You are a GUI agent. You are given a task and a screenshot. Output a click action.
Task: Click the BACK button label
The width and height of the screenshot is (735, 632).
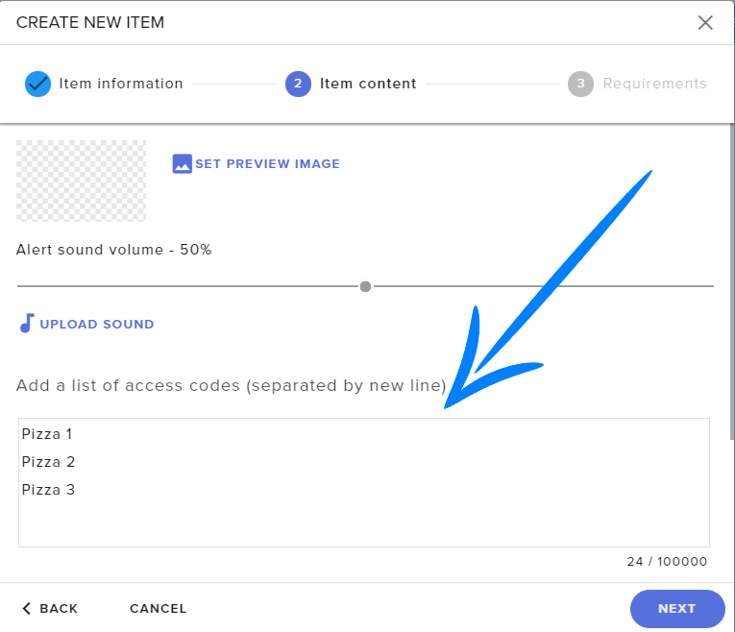pos(59,608)
